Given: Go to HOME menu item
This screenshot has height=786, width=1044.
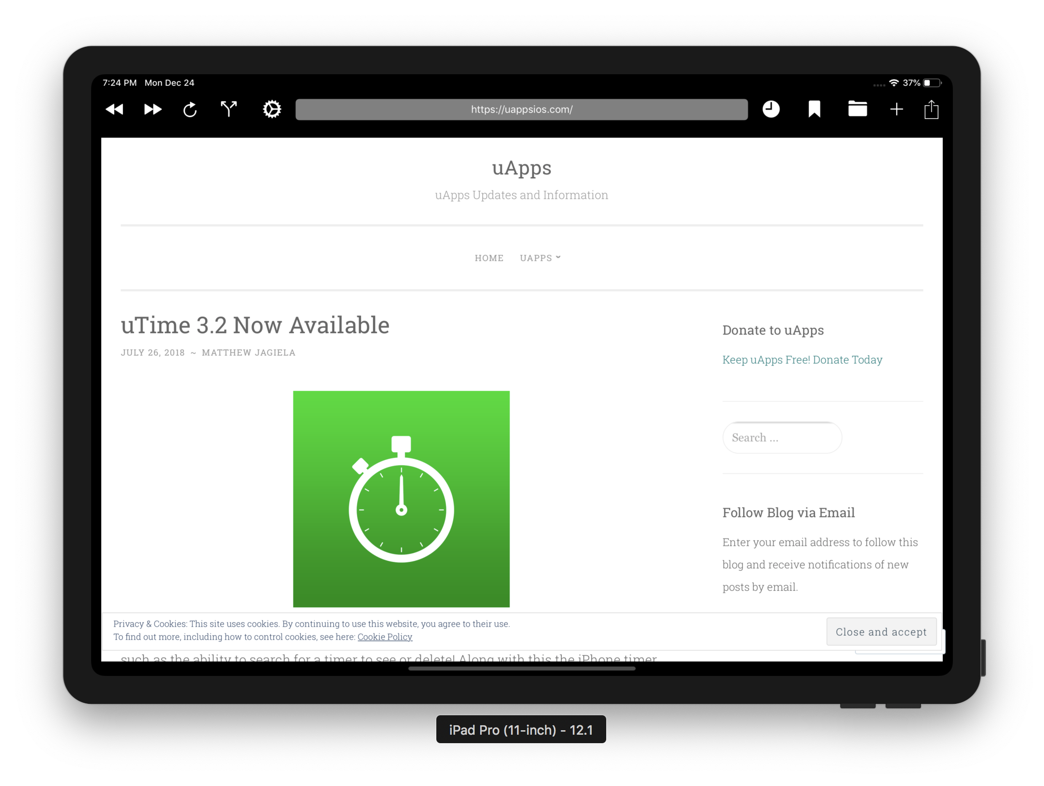Looking at the screenshot, I should tap(489, 258).
